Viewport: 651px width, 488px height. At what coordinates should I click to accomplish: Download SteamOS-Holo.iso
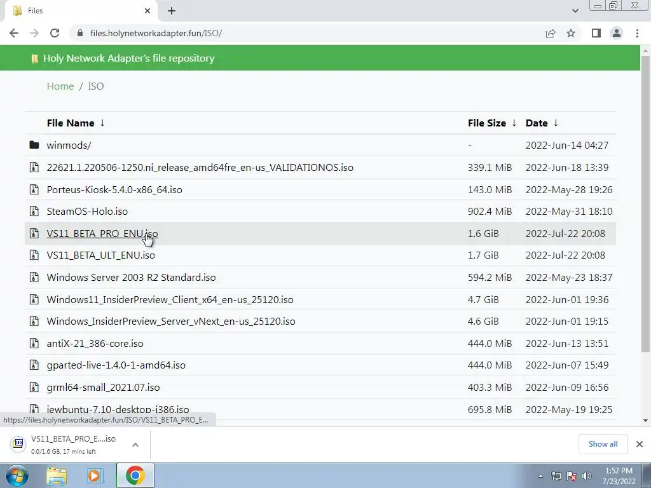(x=87, y=211)
